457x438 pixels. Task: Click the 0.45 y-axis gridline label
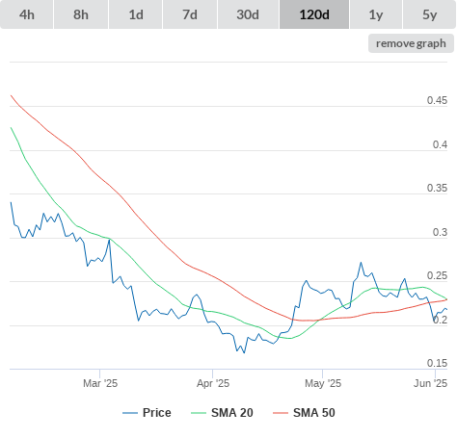tap(437, 100)
